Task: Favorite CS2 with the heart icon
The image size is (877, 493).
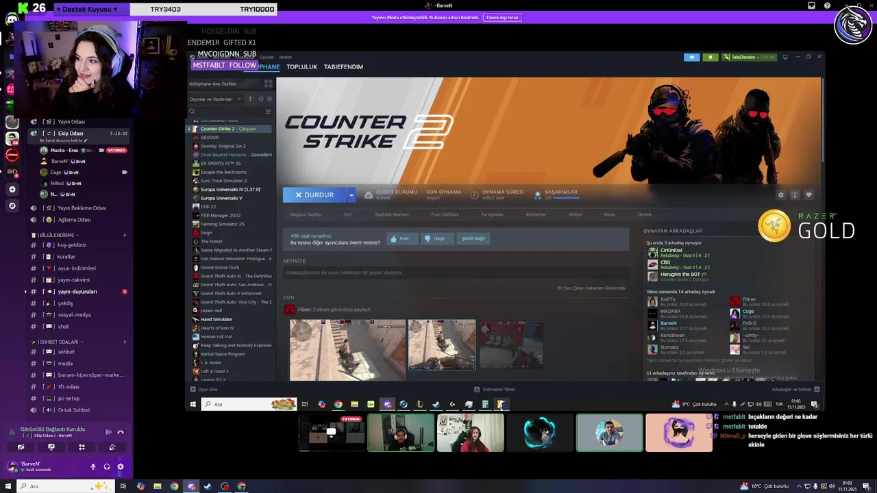Action: [808, 195]
